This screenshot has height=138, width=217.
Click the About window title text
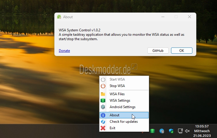click(x=68, y=17)
